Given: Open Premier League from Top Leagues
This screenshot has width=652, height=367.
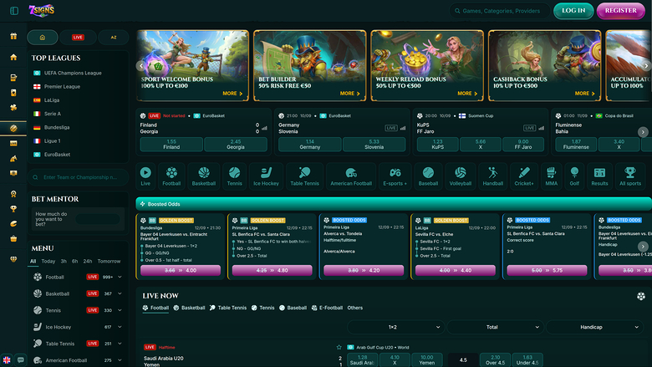Looking at the screenshot, I should (x=62, y=86).
